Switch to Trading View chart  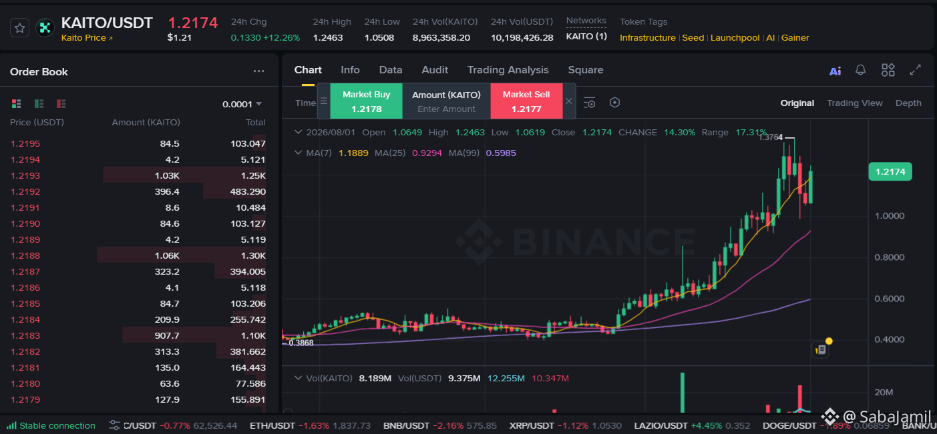(855, 103)
